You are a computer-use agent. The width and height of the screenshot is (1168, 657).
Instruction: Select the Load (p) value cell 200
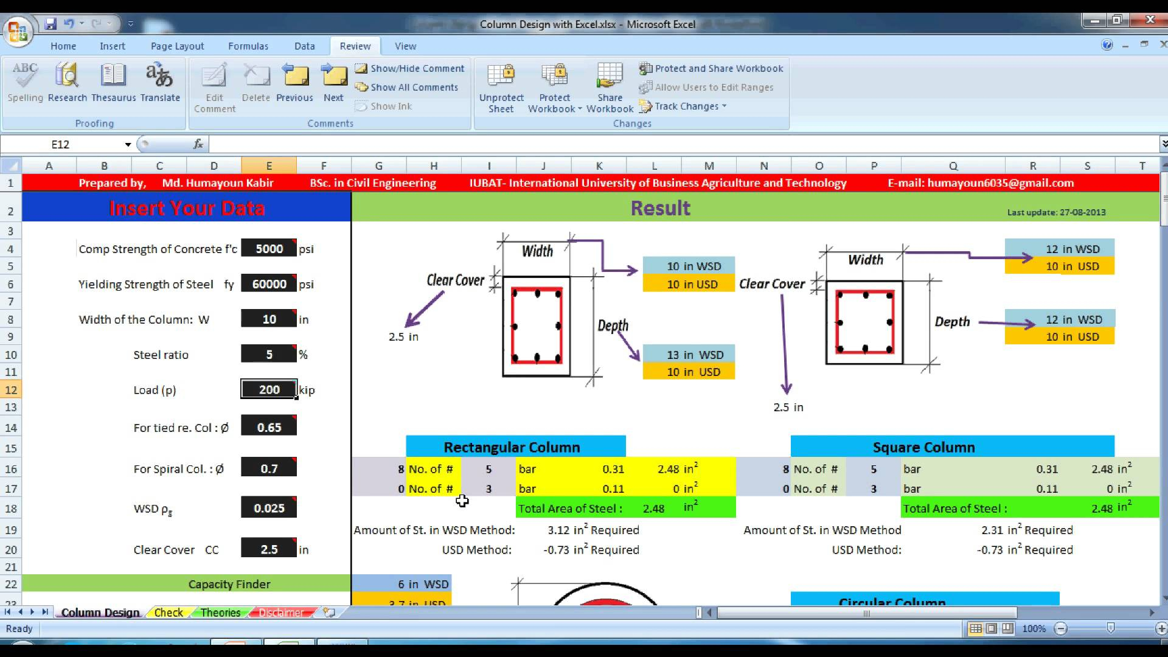tap(269, 390)
